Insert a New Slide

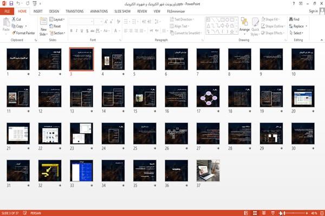pos(43,27)
